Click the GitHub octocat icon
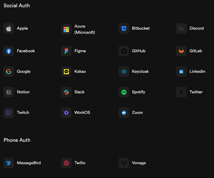Image resolution: width=214 pixels, height=178 pixels. (x=124, y=51)
